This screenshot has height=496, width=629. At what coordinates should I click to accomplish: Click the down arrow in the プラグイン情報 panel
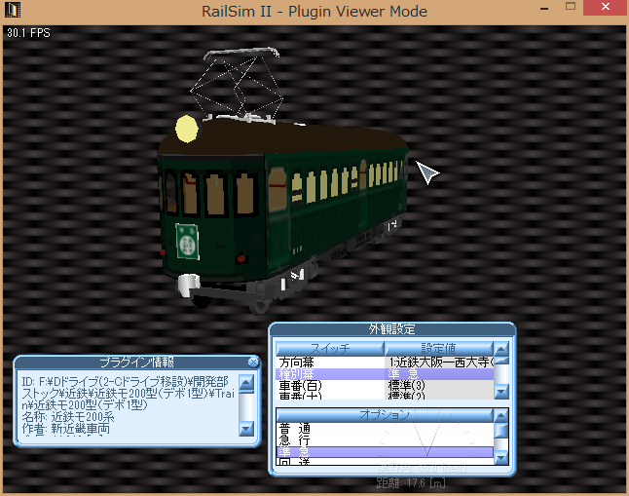point(246,428)
